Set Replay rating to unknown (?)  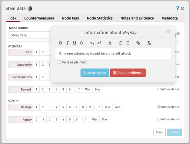(86, 119)
